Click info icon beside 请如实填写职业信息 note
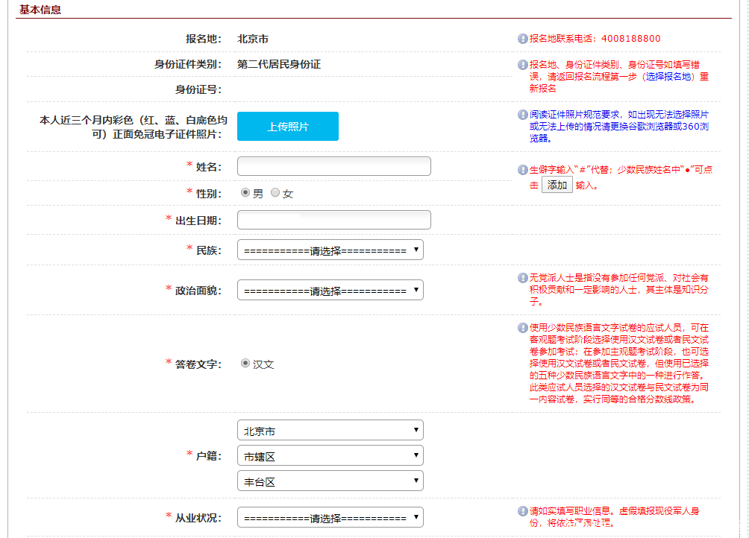The image size is (749, 538). coord(522,511)
